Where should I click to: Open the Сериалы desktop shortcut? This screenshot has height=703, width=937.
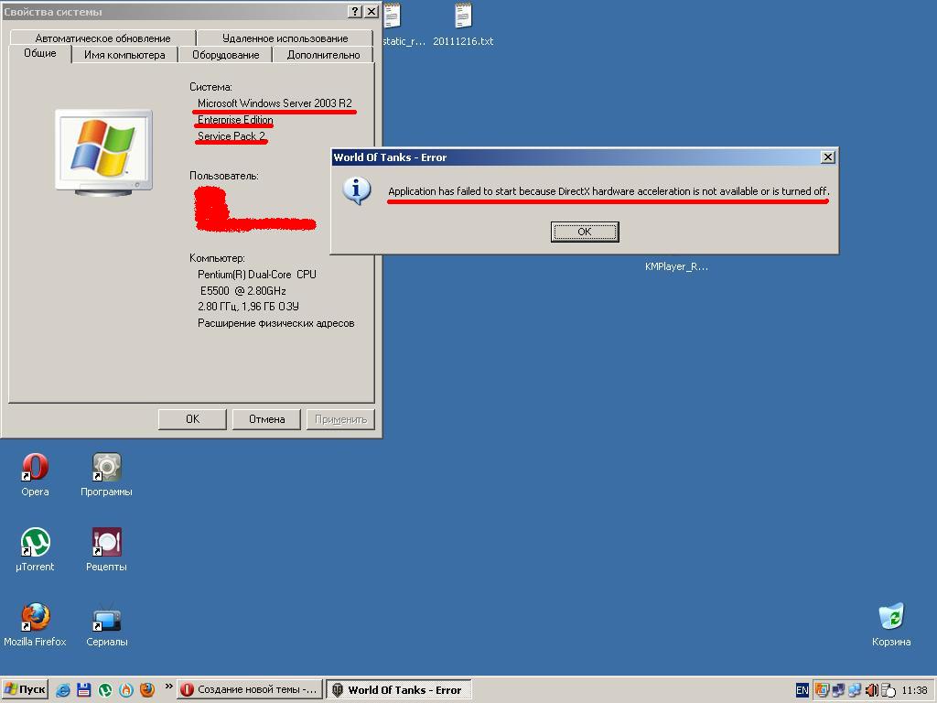(106, 624)
